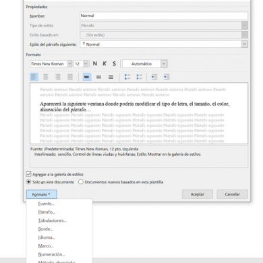Apply bold with the N button

coord(95,63)
